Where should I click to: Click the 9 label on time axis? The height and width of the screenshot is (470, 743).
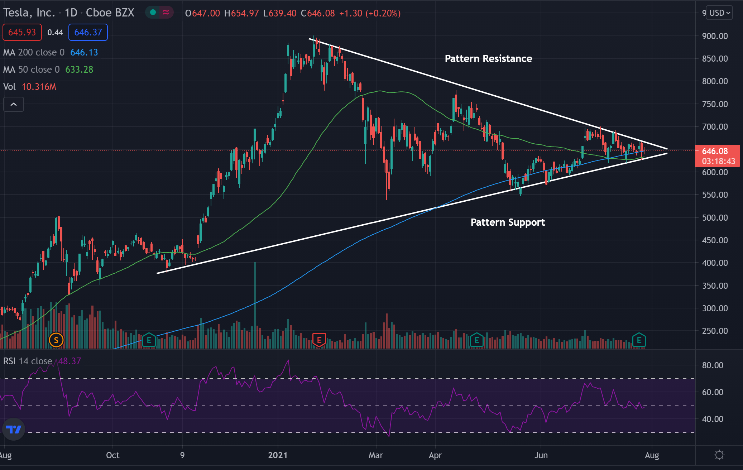182,455
